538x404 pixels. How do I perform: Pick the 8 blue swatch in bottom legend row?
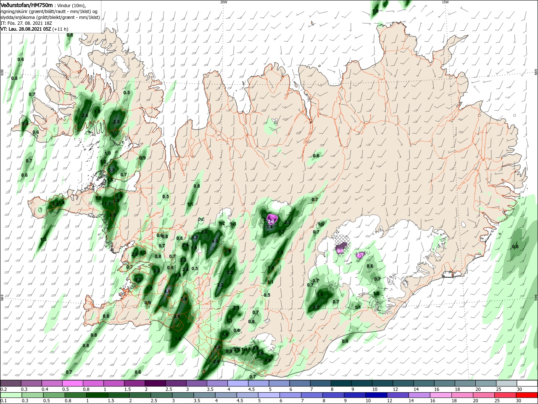pyautogui.click(x=333, y=395)
